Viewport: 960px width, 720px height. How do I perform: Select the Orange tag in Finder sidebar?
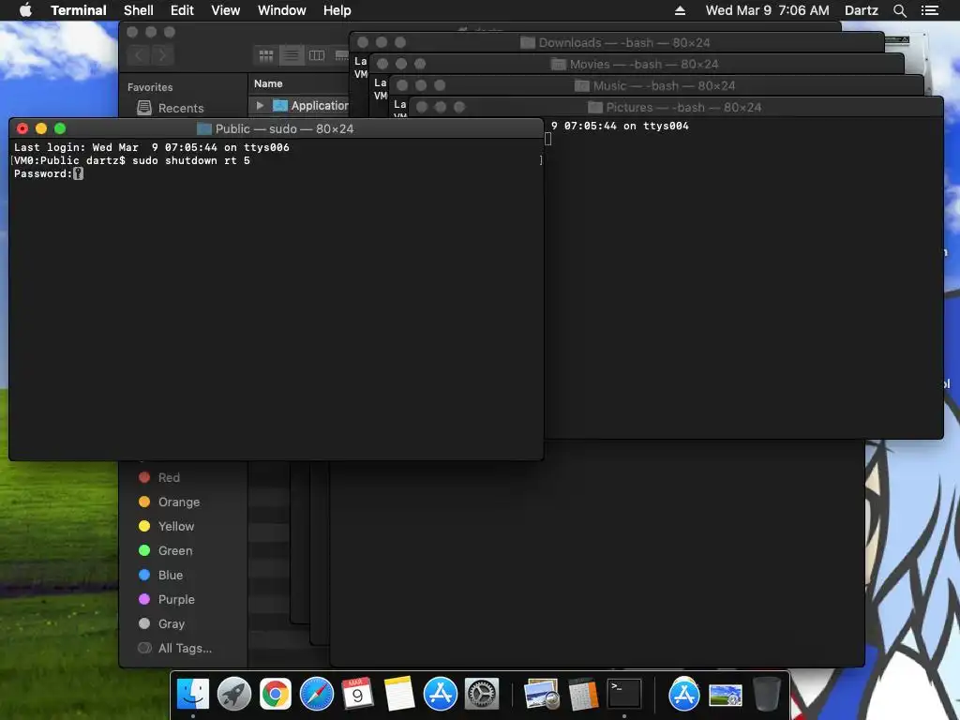[x=179, y=502]
